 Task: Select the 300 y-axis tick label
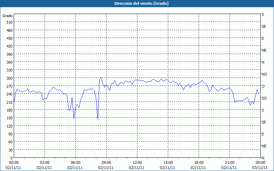point(10,78)
